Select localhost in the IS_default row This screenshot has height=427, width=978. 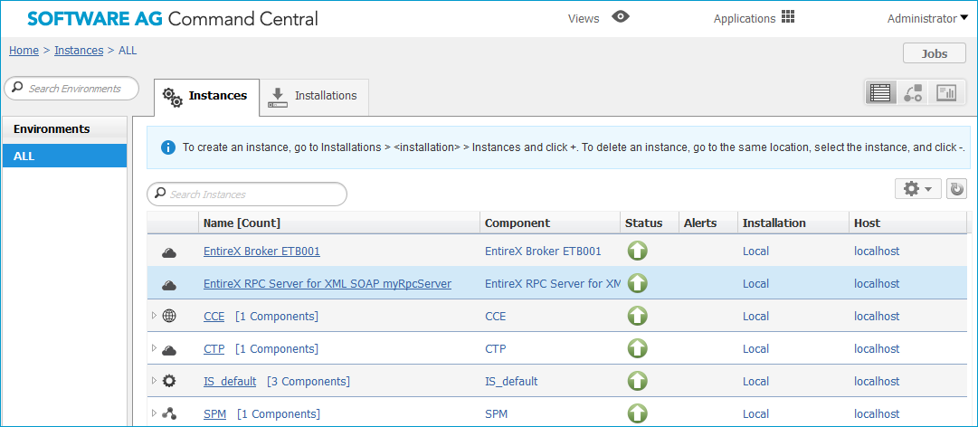coord(877,381)
